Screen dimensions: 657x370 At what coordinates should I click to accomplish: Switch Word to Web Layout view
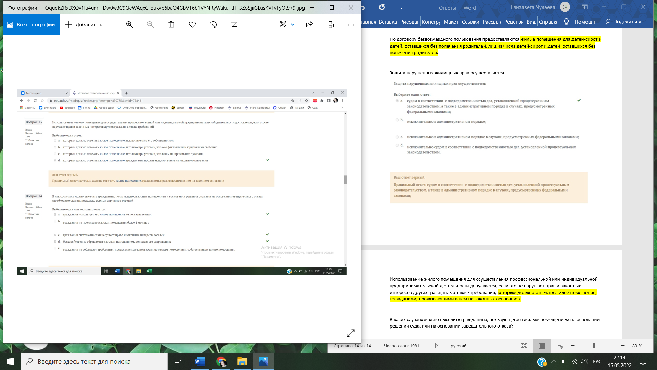click(560, 346)
